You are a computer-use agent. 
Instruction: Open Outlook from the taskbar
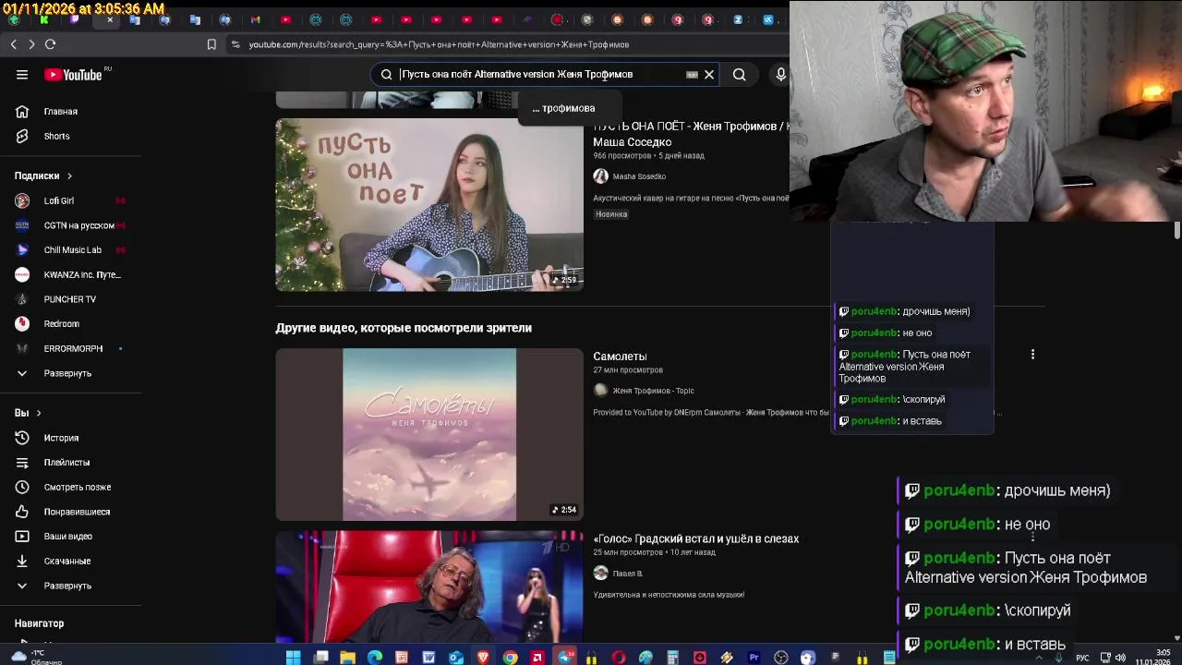(x=455, y=658)
